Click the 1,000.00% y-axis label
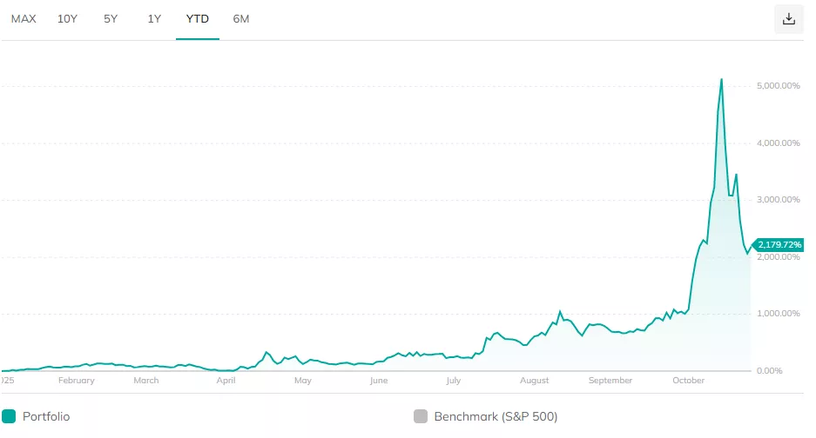 779,314
